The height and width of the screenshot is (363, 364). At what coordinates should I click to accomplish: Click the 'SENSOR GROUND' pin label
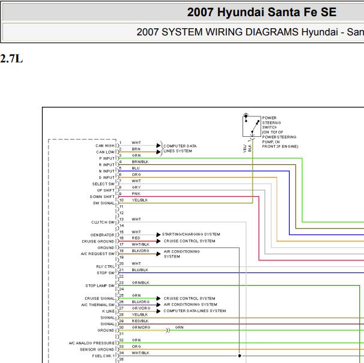point(97,350)
